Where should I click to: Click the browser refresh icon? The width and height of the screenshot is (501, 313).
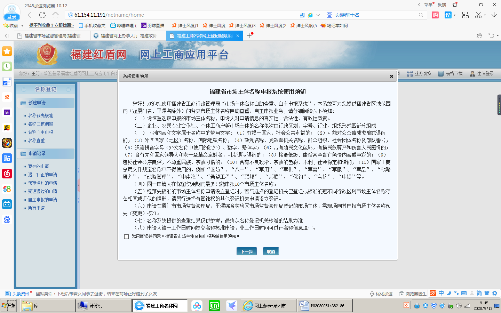(x=42, y=15)
